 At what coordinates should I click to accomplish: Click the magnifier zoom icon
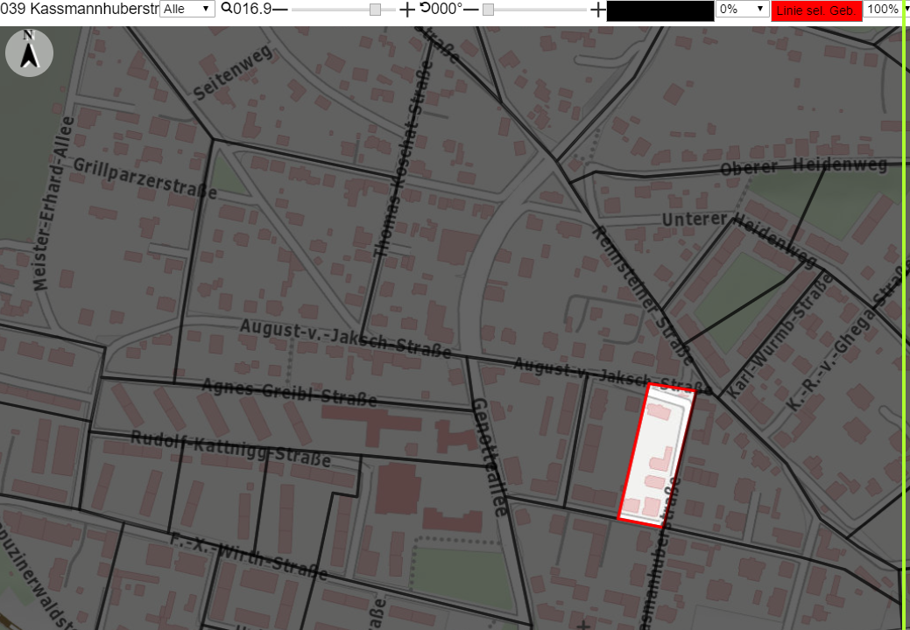point(226,8)
